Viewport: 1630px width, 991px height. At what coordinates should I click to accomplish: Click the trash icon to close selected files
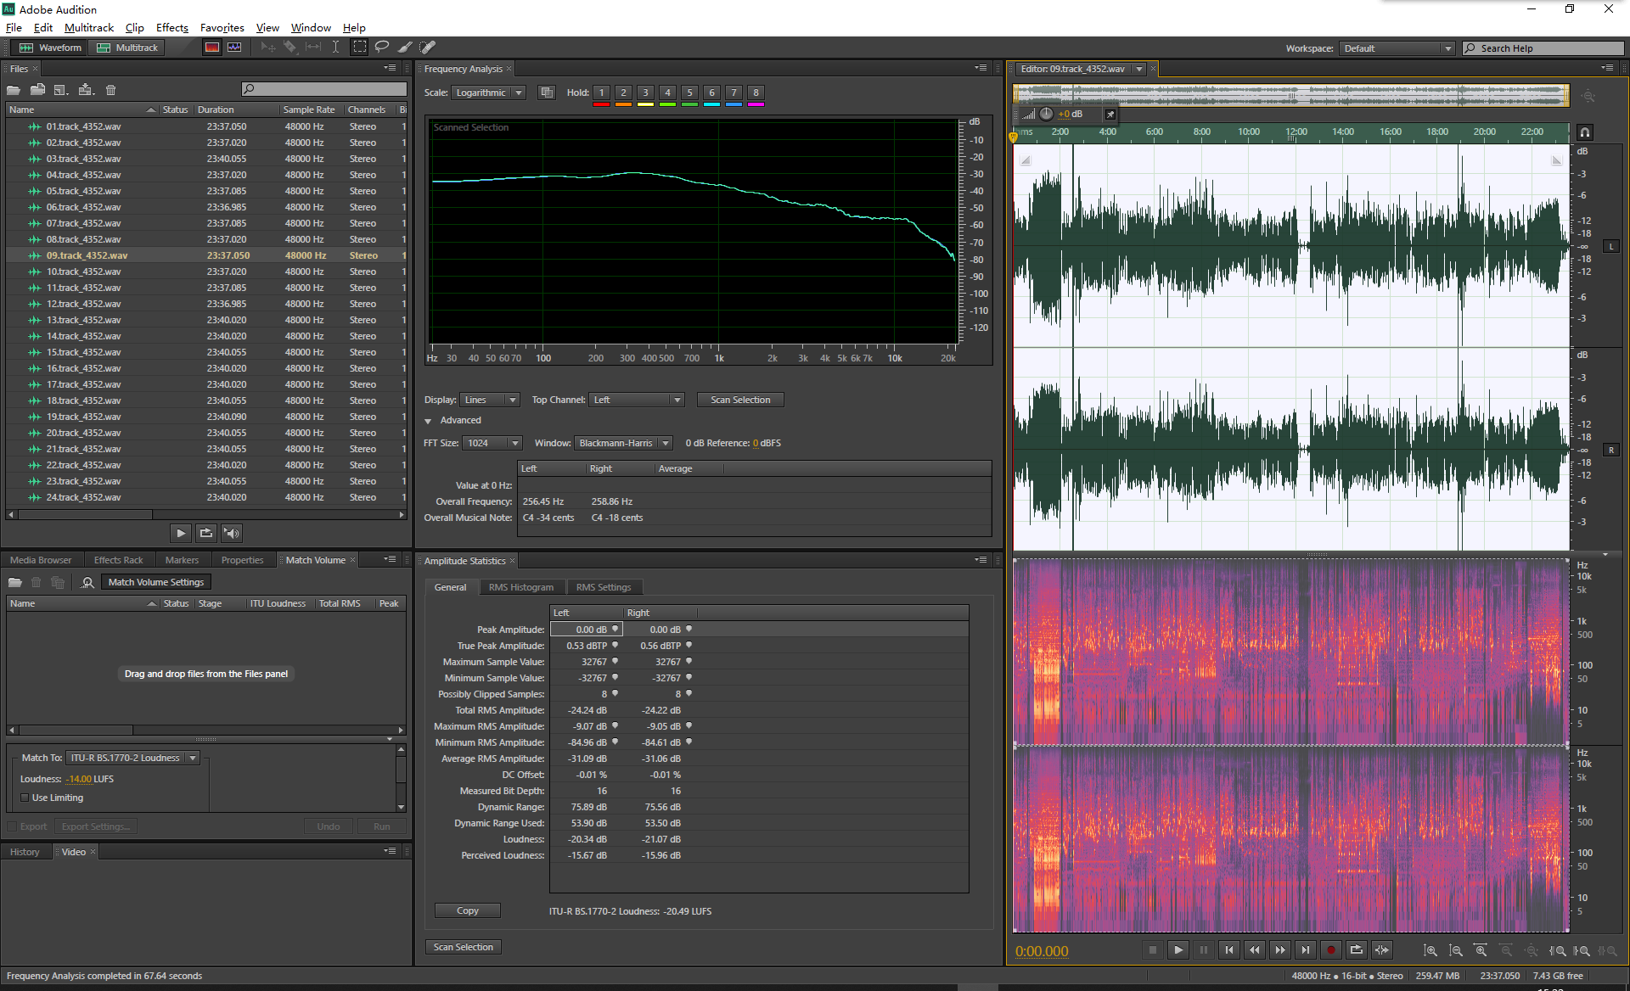pos(110,90)
